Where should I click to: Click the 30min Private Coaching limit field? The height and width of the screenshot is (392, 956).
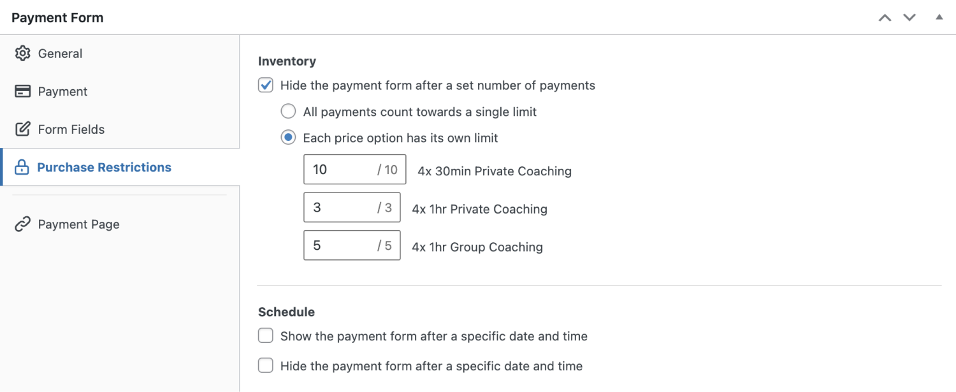click(354, 170)
